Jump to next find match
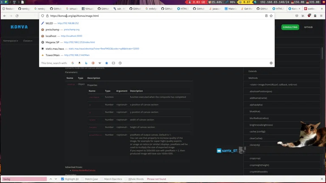This screenshot has height=183, width=326. 56,179
